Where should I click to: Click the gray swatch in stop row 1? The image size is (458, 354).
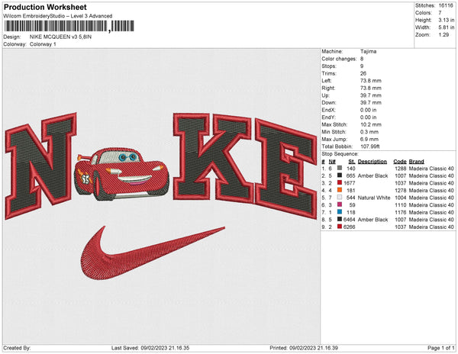pos(340,168)
